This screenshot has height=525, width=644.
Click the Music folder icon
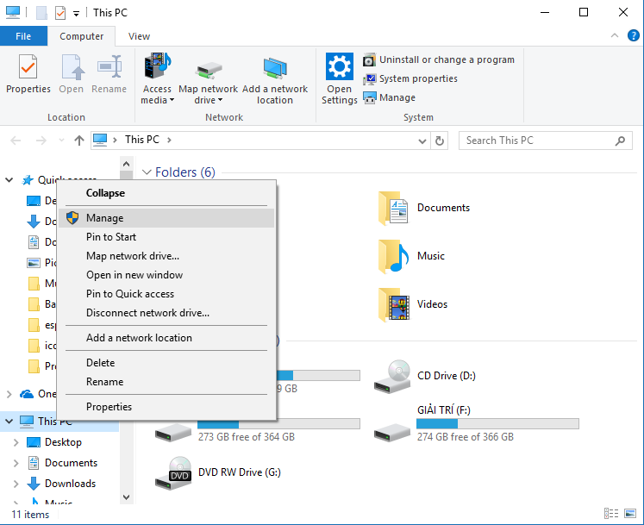[392, 256]
